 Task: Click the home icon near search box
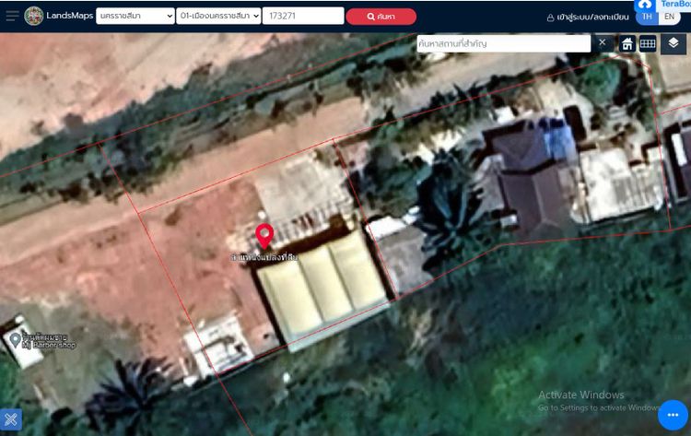point(627,43)
